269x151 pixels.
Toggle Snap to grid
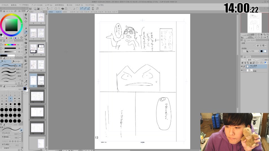click(89, 8)
